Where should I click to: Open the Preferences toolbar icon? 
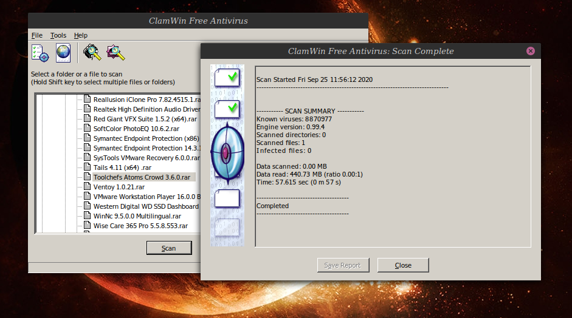pos(40,53)
